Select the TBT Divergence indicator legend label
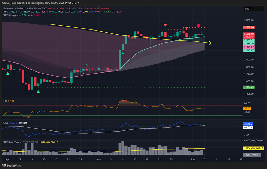This screenshot has width=267, height=169. tap(12, 15)
